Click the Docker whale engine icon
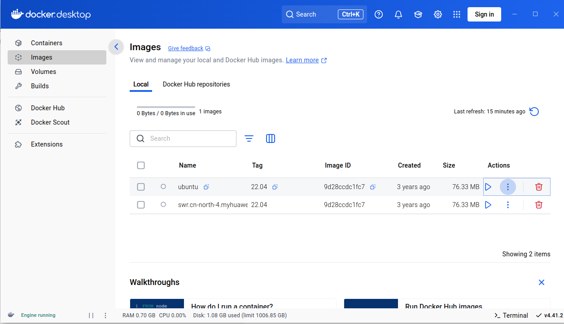This screenshot has width=564, height=324. [11, 315]
